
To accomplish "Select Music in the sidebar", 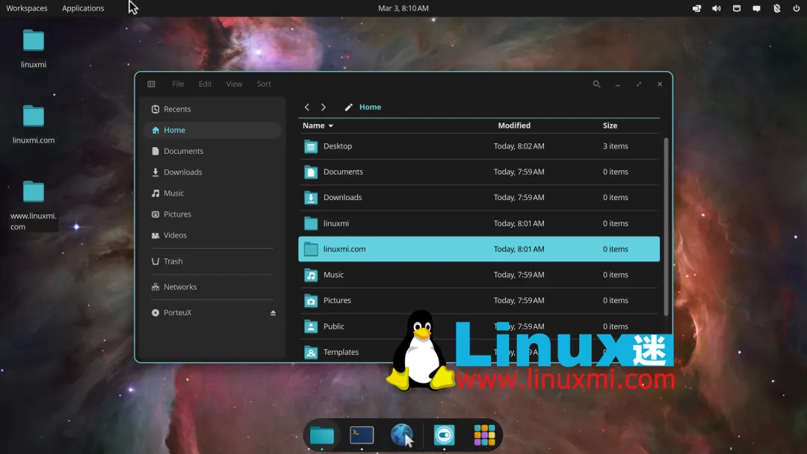I will pos(212,193).
